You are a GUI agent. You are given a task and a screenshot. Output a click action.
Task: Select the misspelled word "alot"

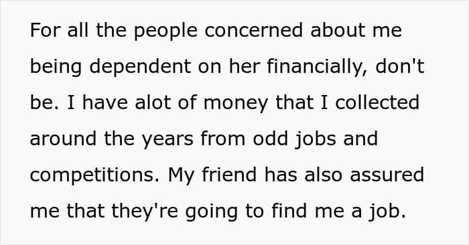[152, 102]
